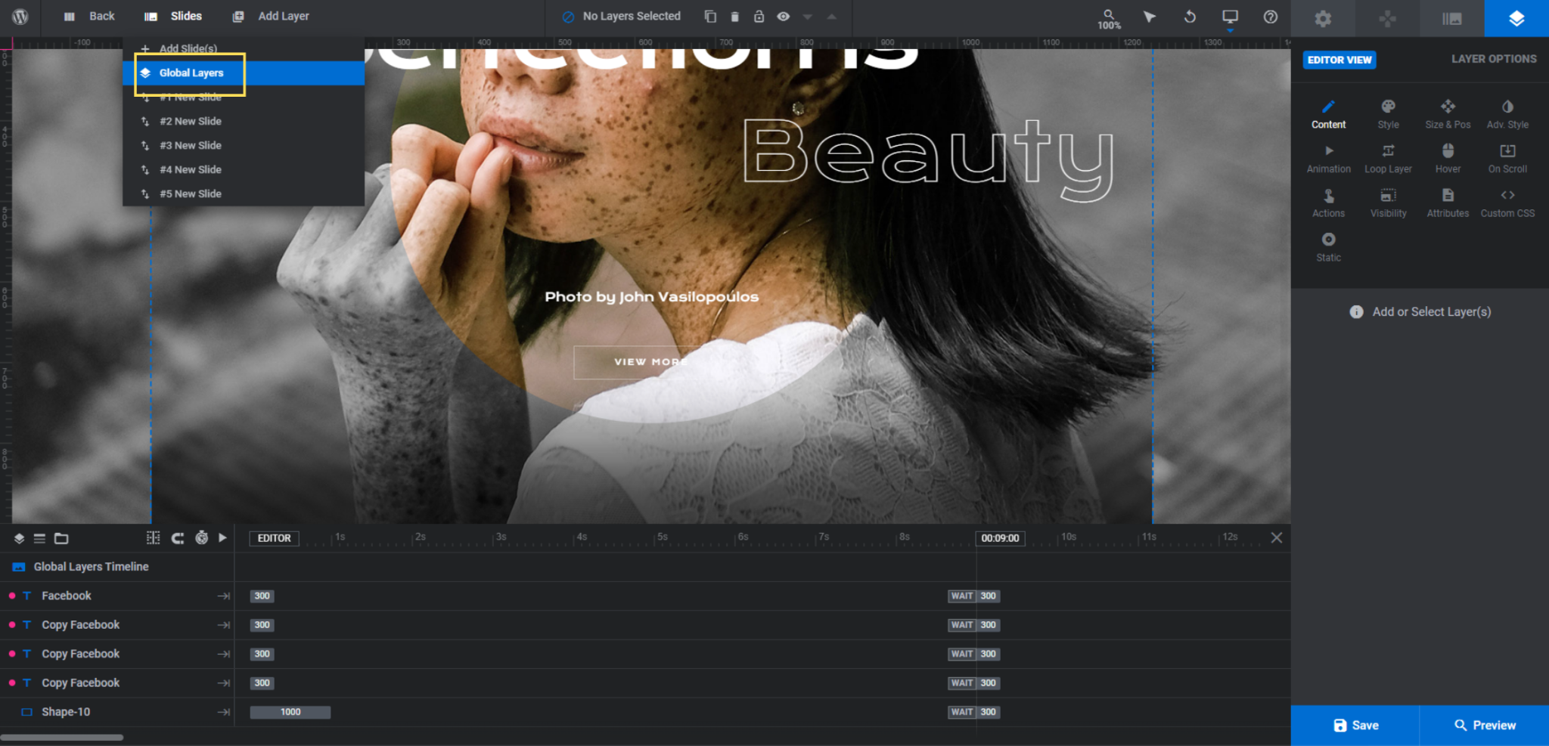Open Adv. Style settings
Screen dimensions: 1549x746
coord(1507,114)
